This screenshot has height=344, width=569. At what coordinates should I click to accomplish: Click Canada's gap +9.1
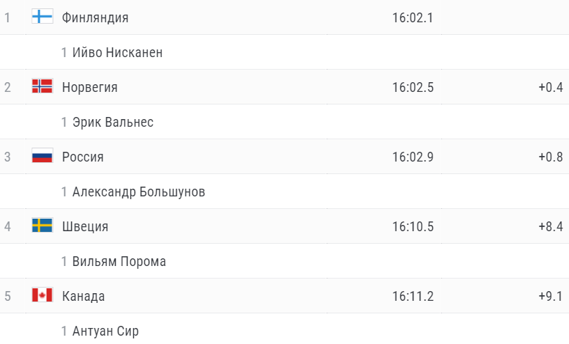[550, 296]
